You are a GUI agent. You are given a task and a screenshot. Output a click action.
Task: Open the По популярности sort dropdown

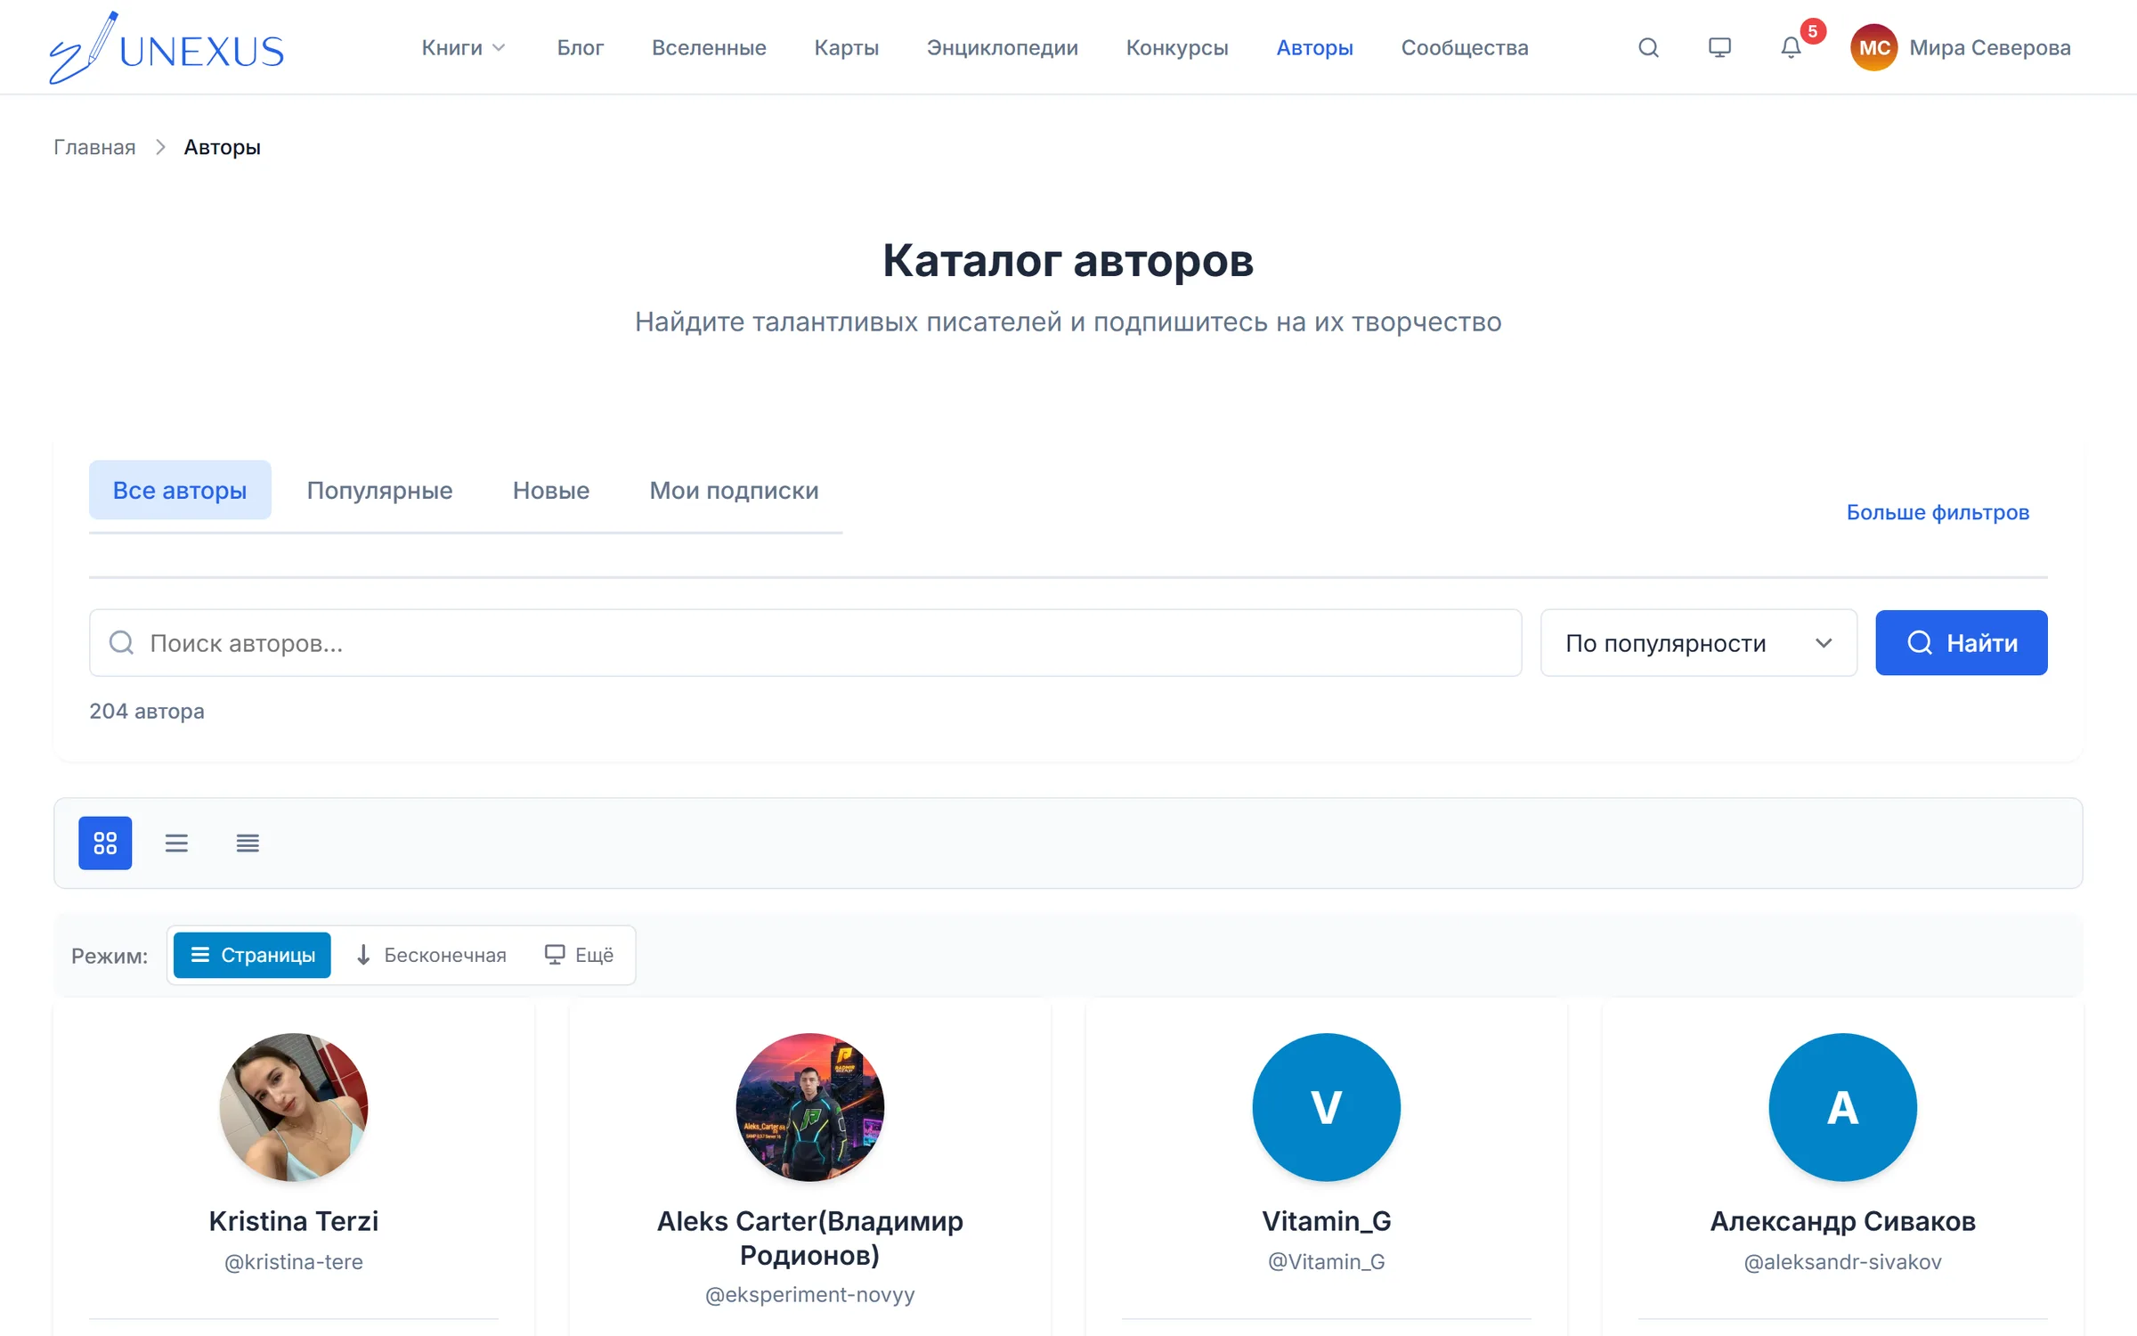1698,643
